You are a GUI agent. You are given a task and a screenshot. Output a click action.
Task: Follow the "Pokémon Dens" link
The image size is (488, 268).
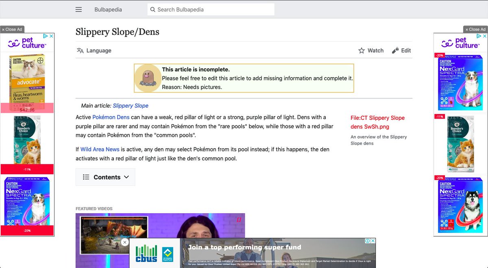point(111,117)
